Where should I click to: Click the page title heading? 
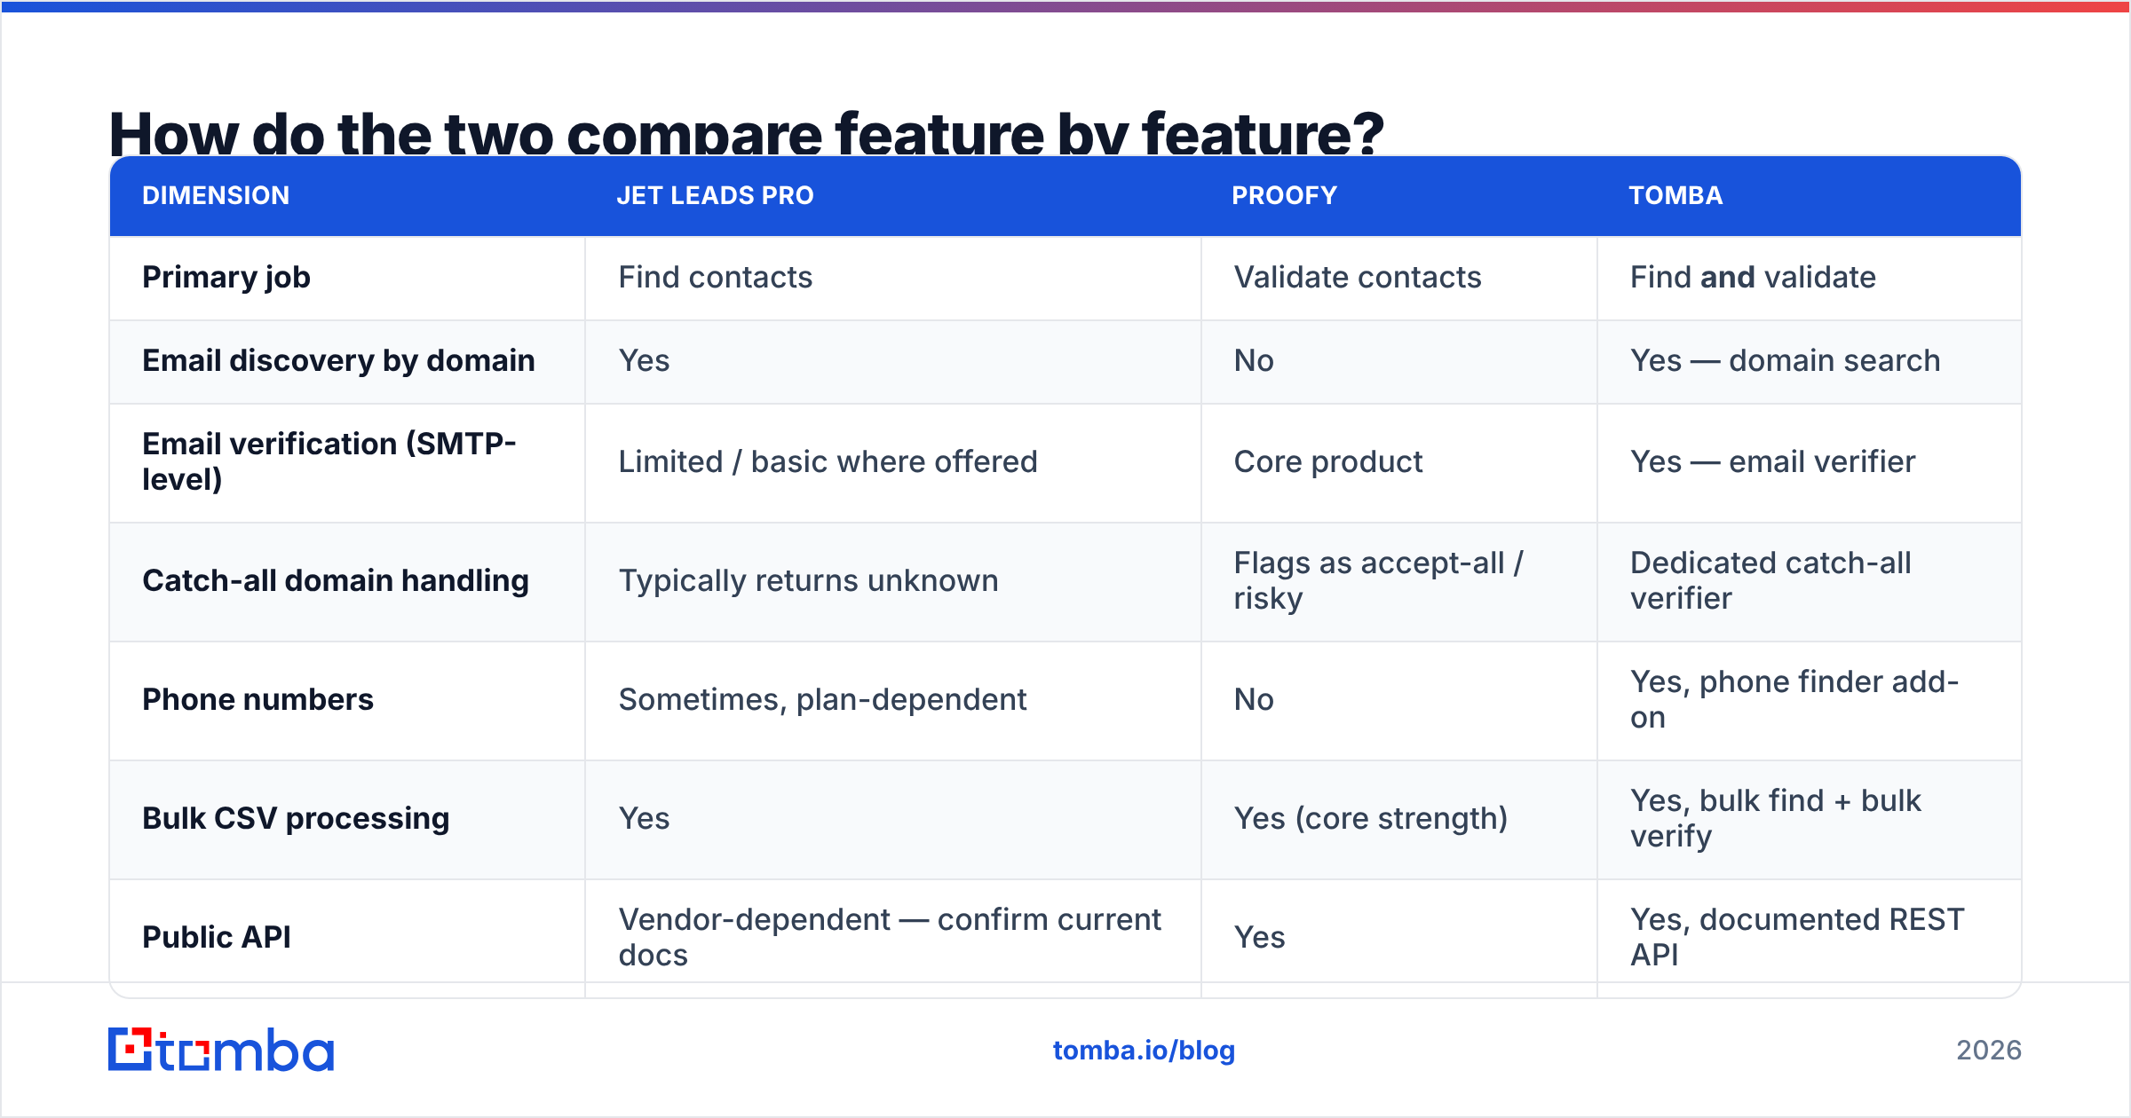point(746,133)
